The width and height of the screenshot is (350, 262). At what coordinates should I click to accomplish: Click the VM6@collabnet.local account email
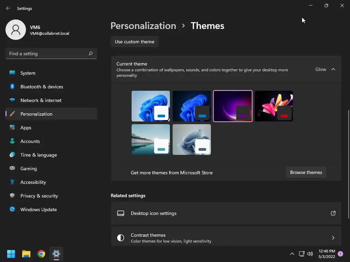[x=50, y=33]
